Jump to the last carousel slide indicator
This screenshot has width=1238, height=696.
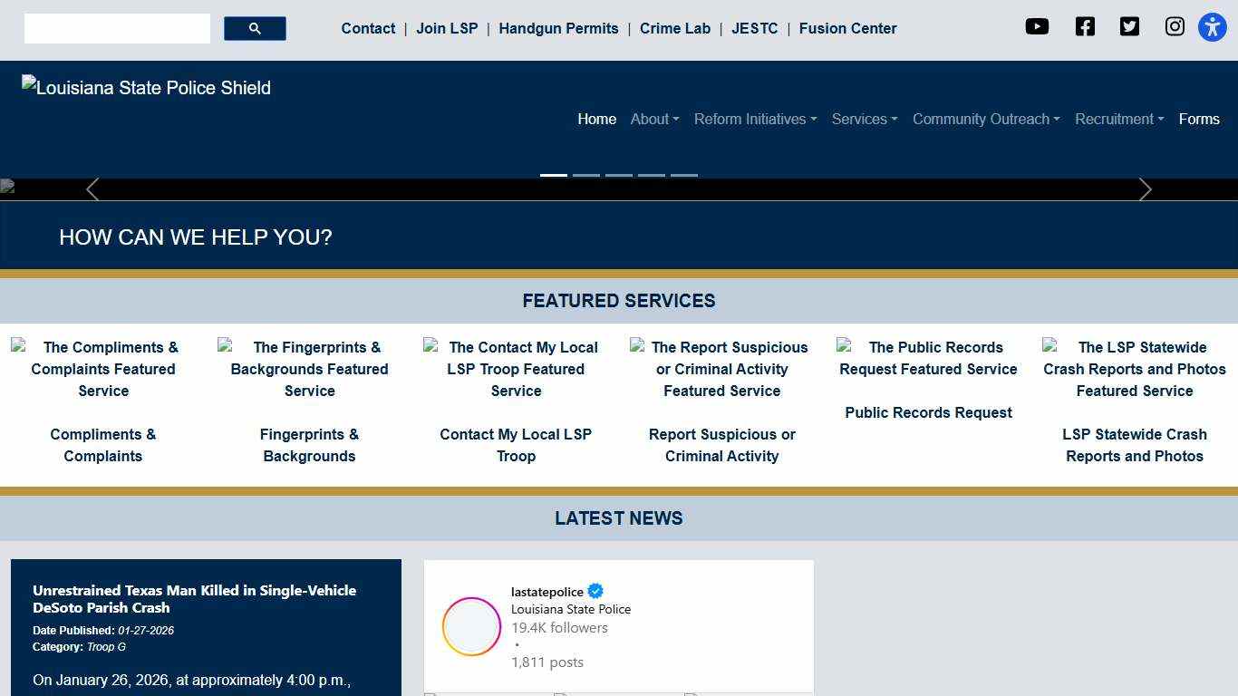click(x=684, y=175)
